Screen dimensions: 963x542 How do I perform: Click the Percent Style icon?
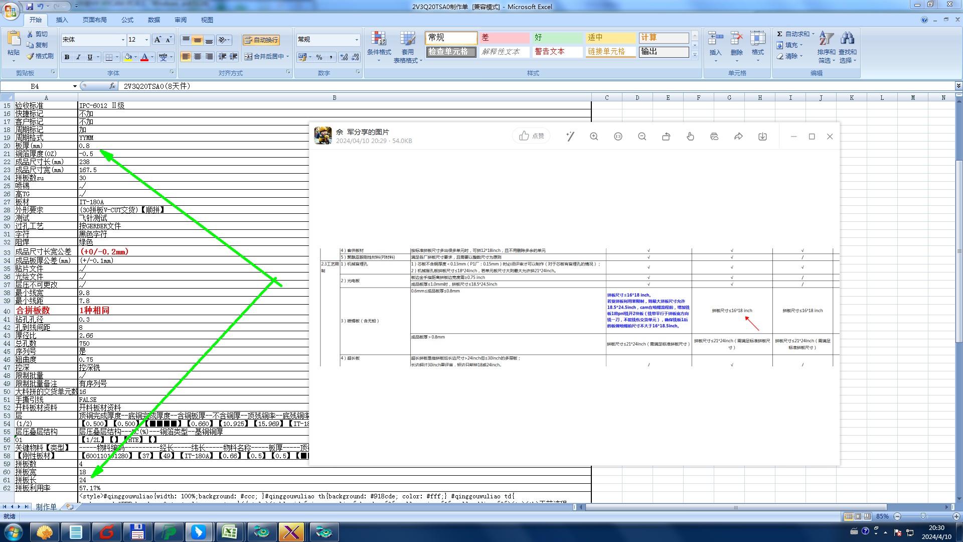point(319,57)
